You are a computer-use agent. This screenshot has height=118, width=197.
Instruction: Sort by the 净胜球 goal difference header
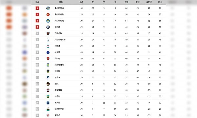pos(149,2)
